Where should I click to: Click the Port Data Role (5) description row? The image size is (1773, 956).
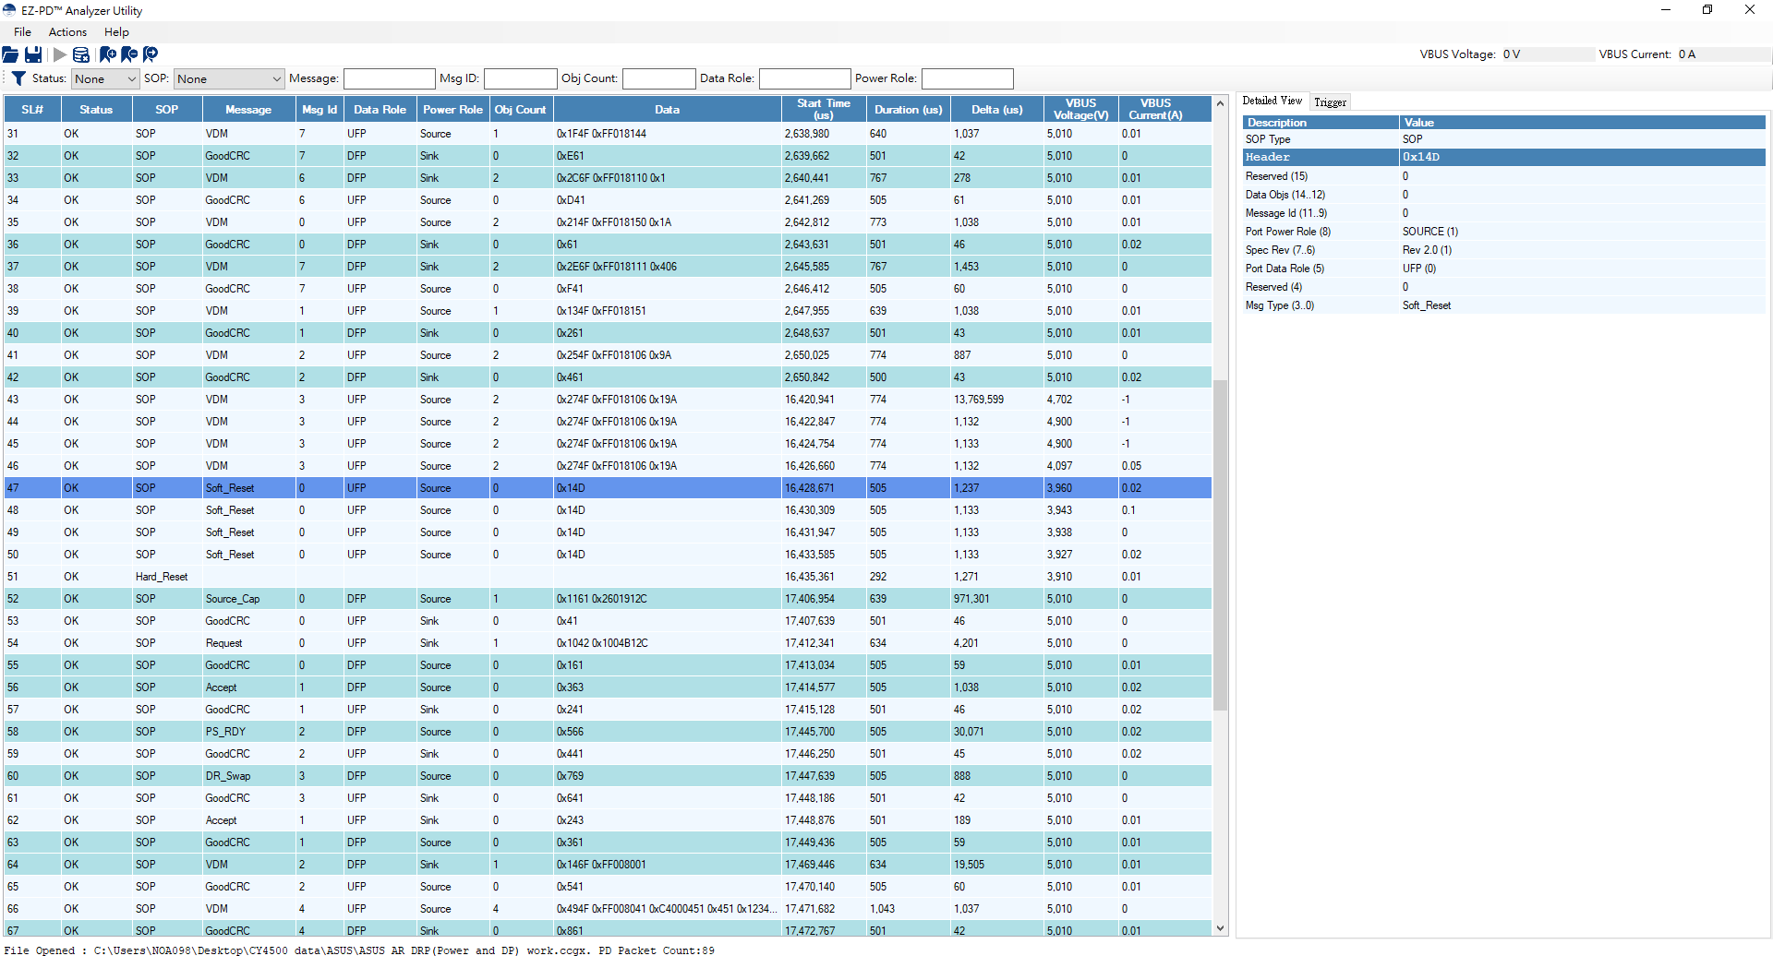pyautogui.click(x=1503, y=269)
